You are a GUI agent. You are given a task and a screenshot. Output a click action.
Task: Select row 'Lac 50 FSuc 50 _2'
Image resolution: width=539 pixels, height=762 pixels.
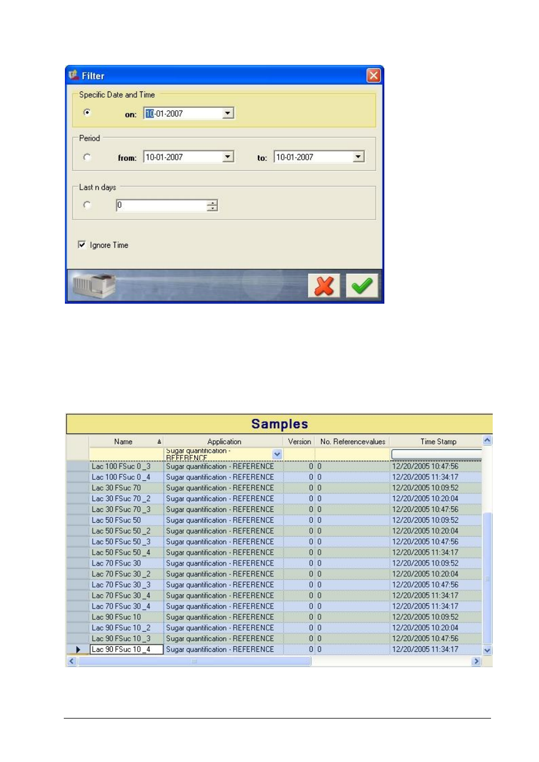pos(274,531)
